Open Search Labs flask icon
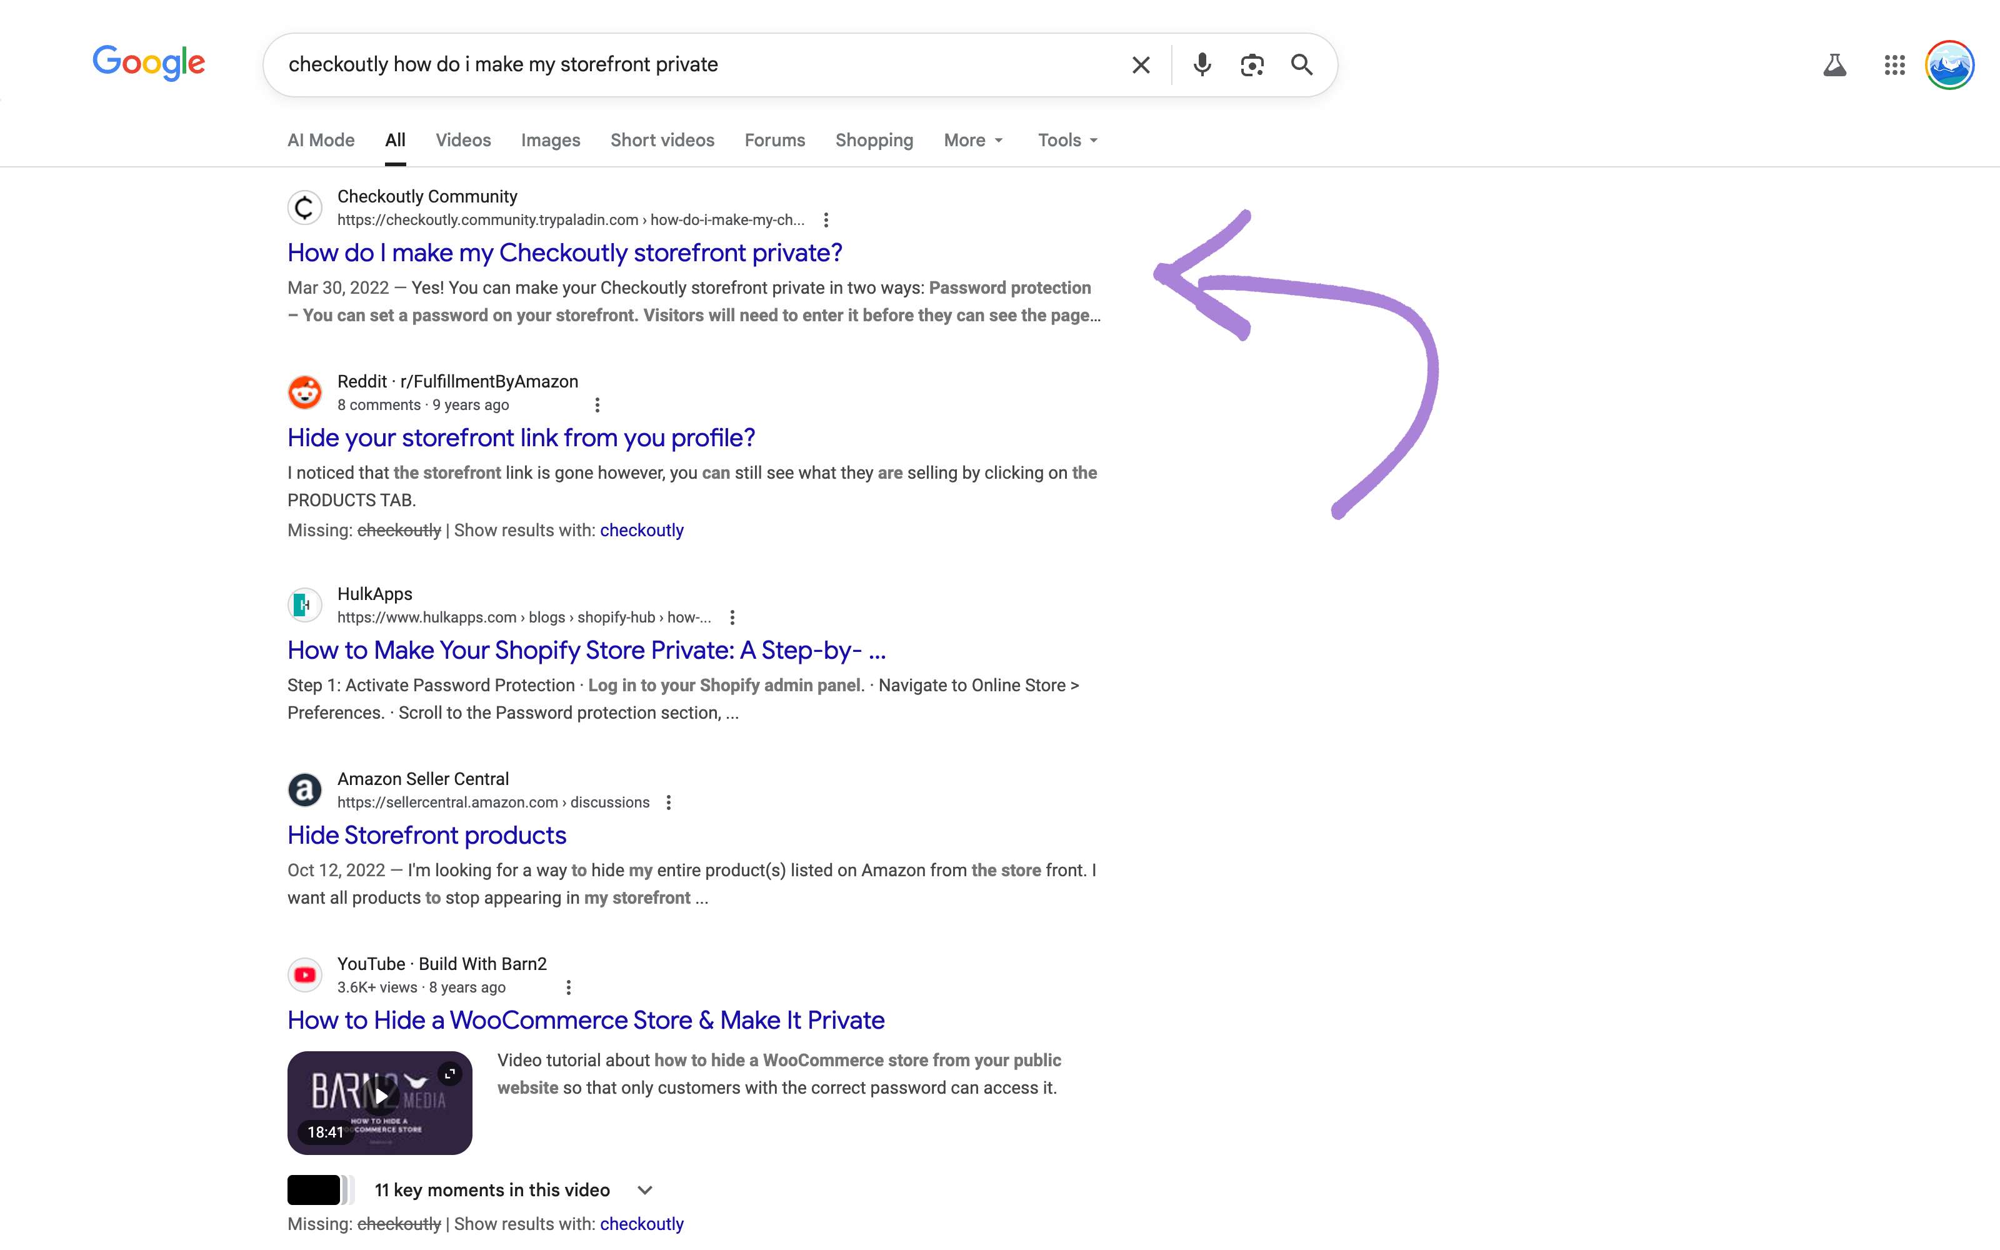Image resolution: width=2000 pixels, height=1250 pixels. [1834, 64]
